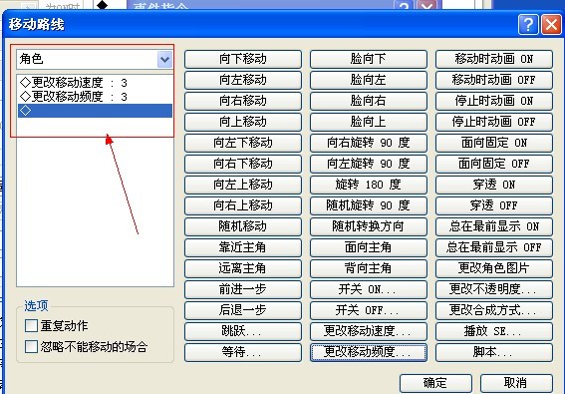
Task: Open the 更改不透明度... dialog
Action: pos(494,289)
